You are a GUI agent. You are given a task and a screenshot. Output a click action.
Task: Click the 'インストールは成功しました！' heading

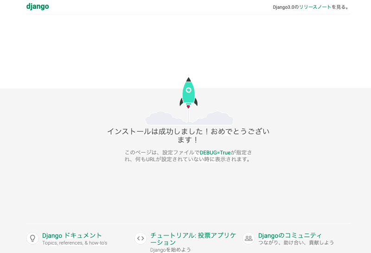(x=189, y=135)
